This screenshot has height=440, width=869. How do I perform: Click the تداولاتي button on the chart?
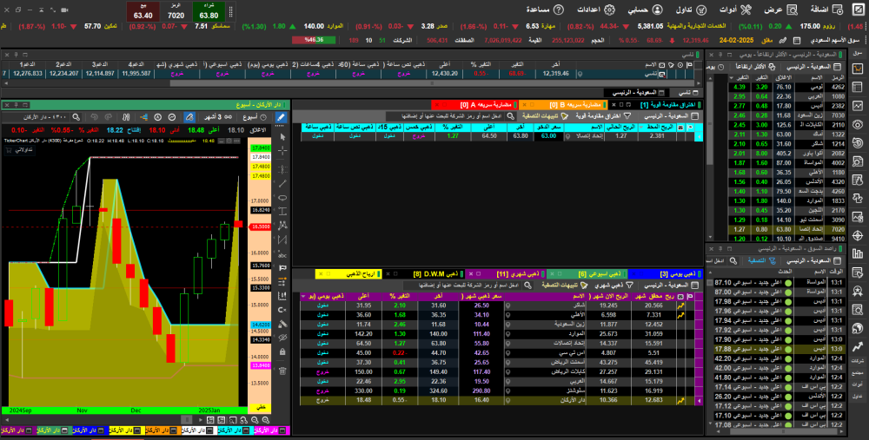[22, 150]
